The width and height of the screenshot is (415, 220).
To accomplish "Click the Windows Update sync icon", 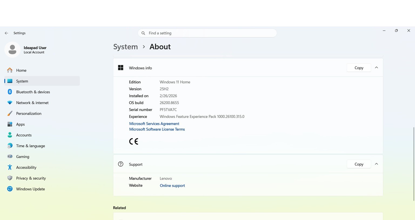I will (x=10, y=189).
